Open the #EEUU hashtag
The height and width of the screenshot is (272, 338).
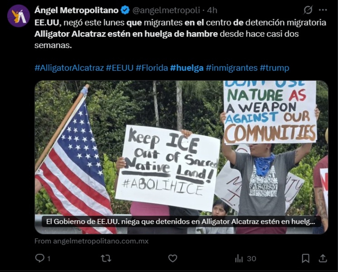(x=120, y=68)
